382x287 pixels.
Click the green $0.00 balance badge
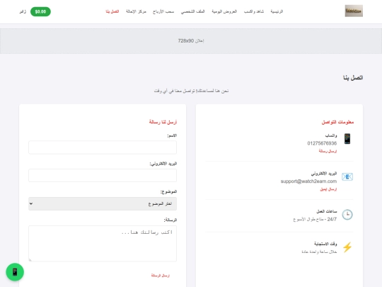coord(40,12)
